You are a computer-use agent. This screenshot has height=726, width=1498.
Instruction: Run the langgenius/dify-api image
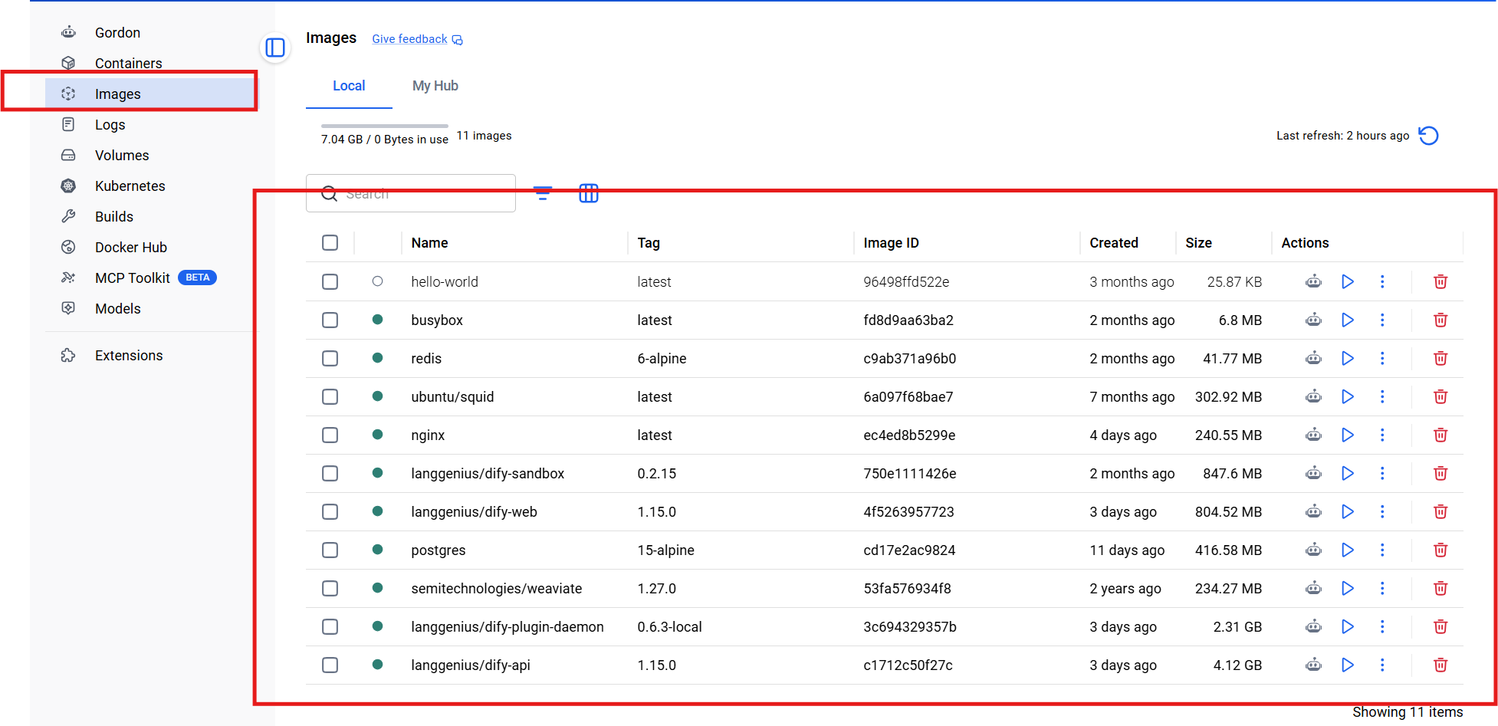[1347, 665]
